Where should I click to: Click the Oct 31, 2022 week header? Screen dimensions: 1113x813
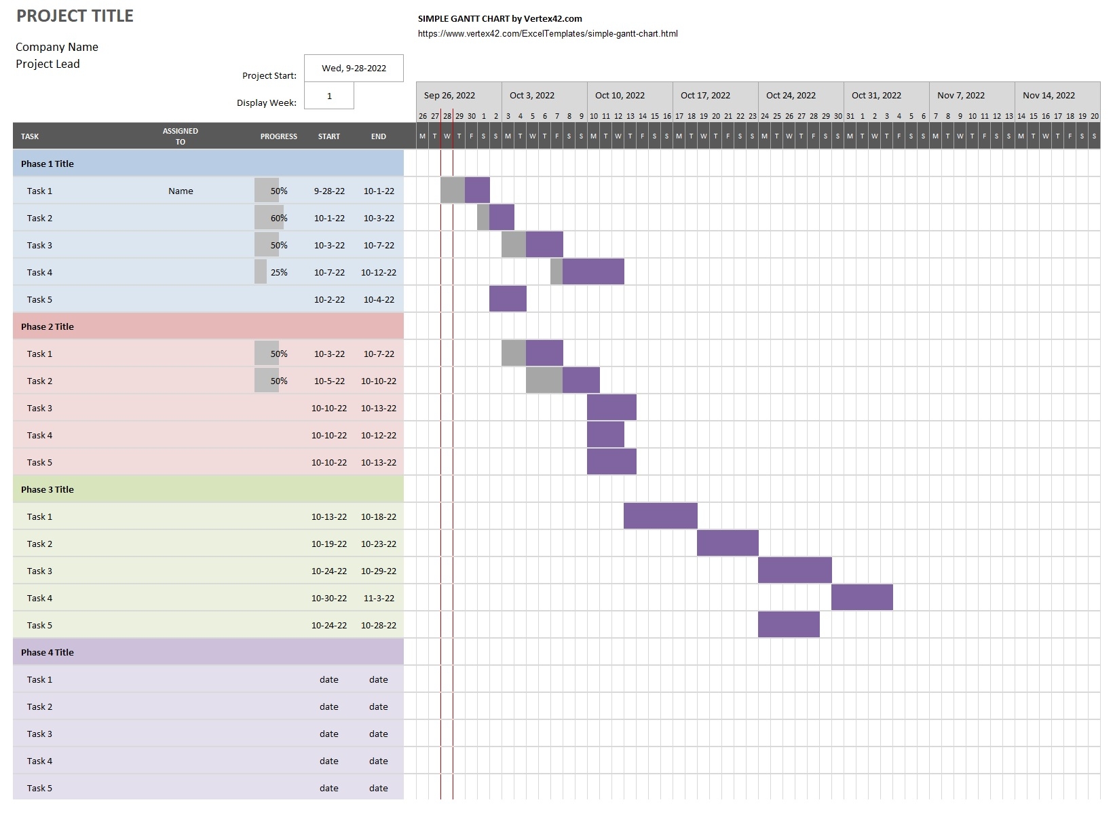tap(876, 95)
